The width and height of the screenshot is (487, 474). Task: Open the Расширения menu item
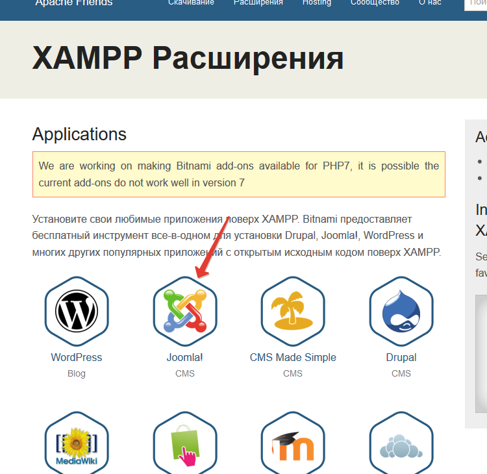click(258, 3)
